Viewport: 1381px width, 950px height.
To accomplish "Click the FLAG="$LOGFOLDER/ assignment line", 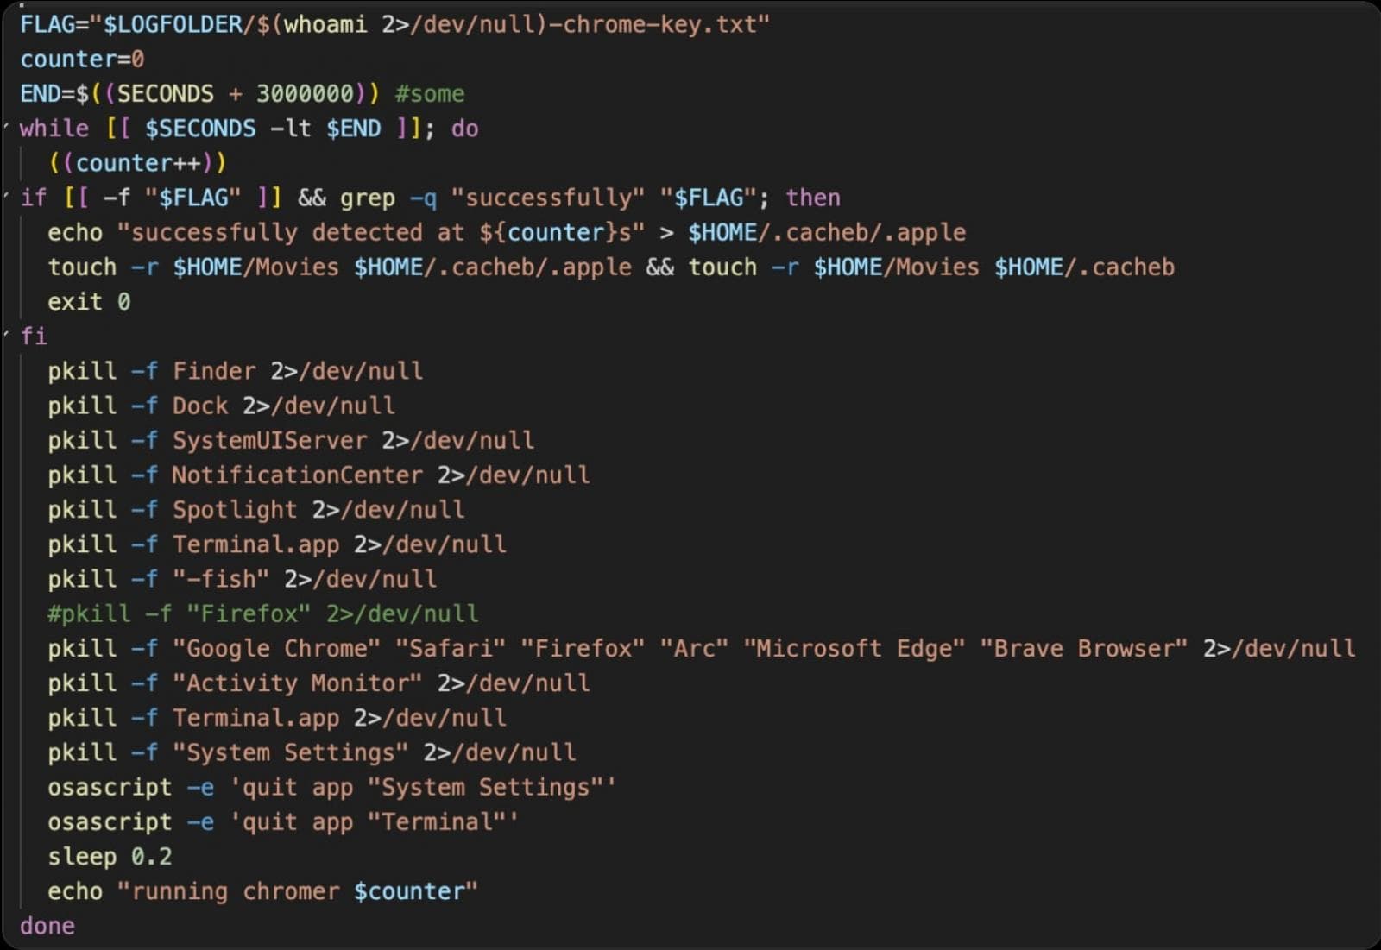I will pyautogui.click(x=394, y=24).
